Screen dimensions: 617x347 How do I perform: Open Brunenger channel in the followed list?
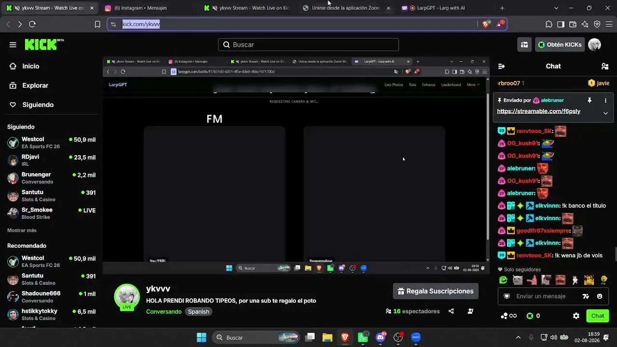point(52,178)
